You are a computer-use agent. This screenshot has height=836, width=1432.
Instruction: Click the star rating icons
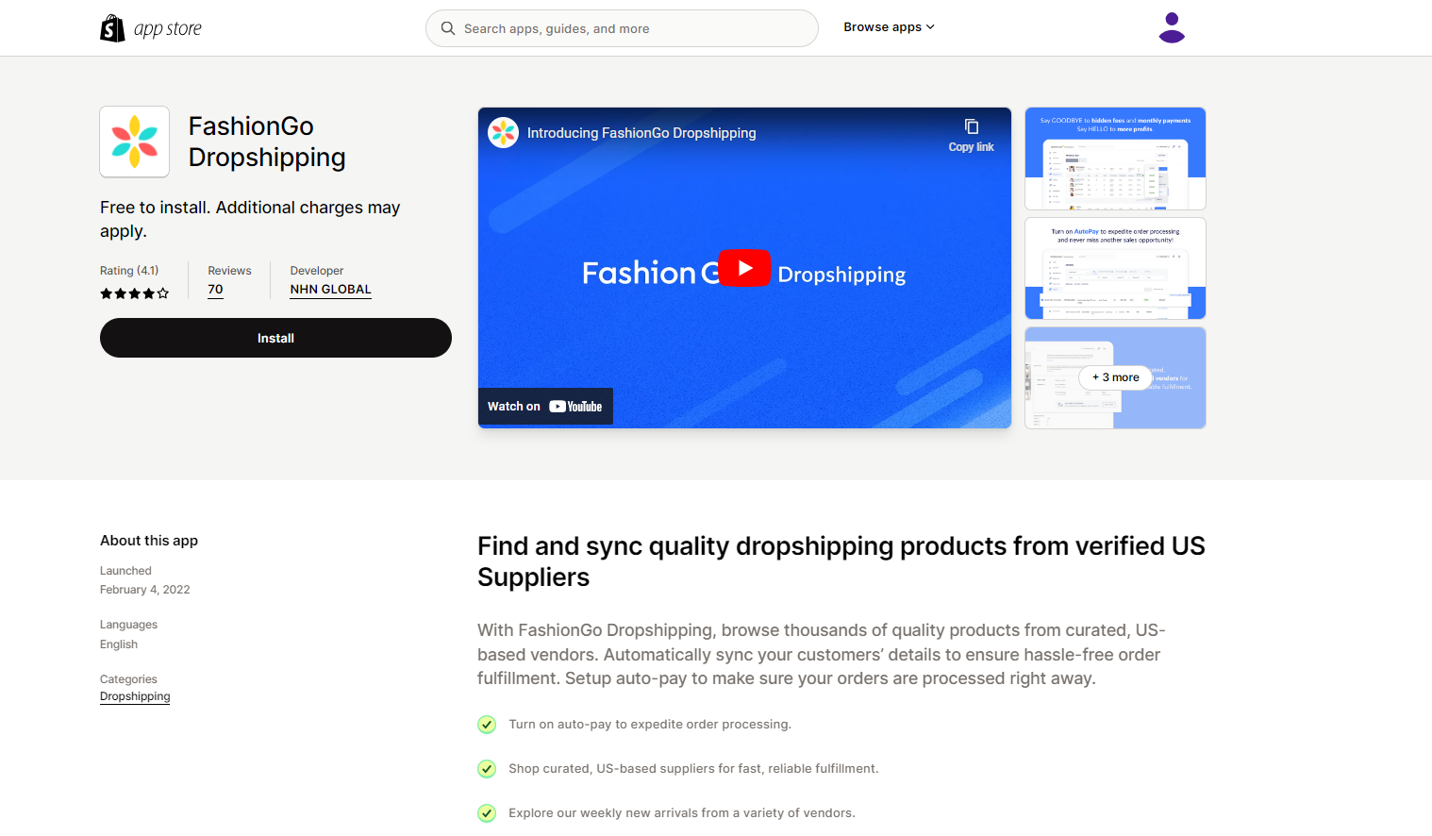pos(135,293)
